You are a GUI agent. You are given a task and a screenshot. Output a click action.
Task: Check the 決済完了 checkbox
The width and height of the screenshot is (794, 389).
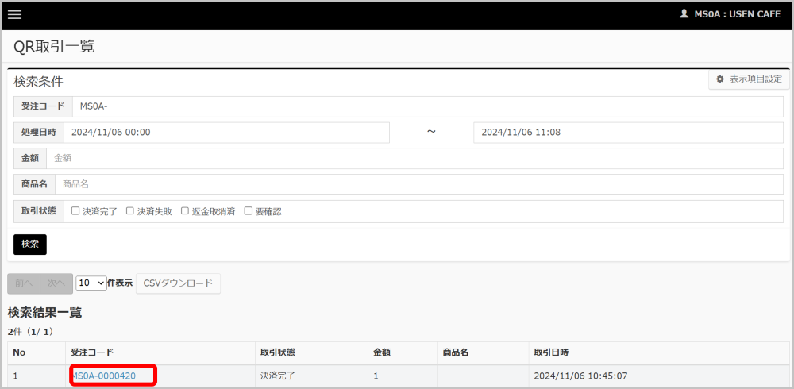(75, 211)
